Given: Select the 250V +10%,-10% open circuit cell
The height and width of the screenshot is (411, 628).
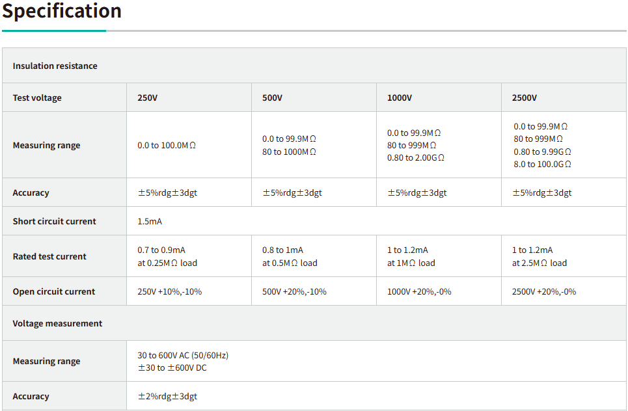Looking at the screenshot, I should pyautogui.click(x=169, y=291).
